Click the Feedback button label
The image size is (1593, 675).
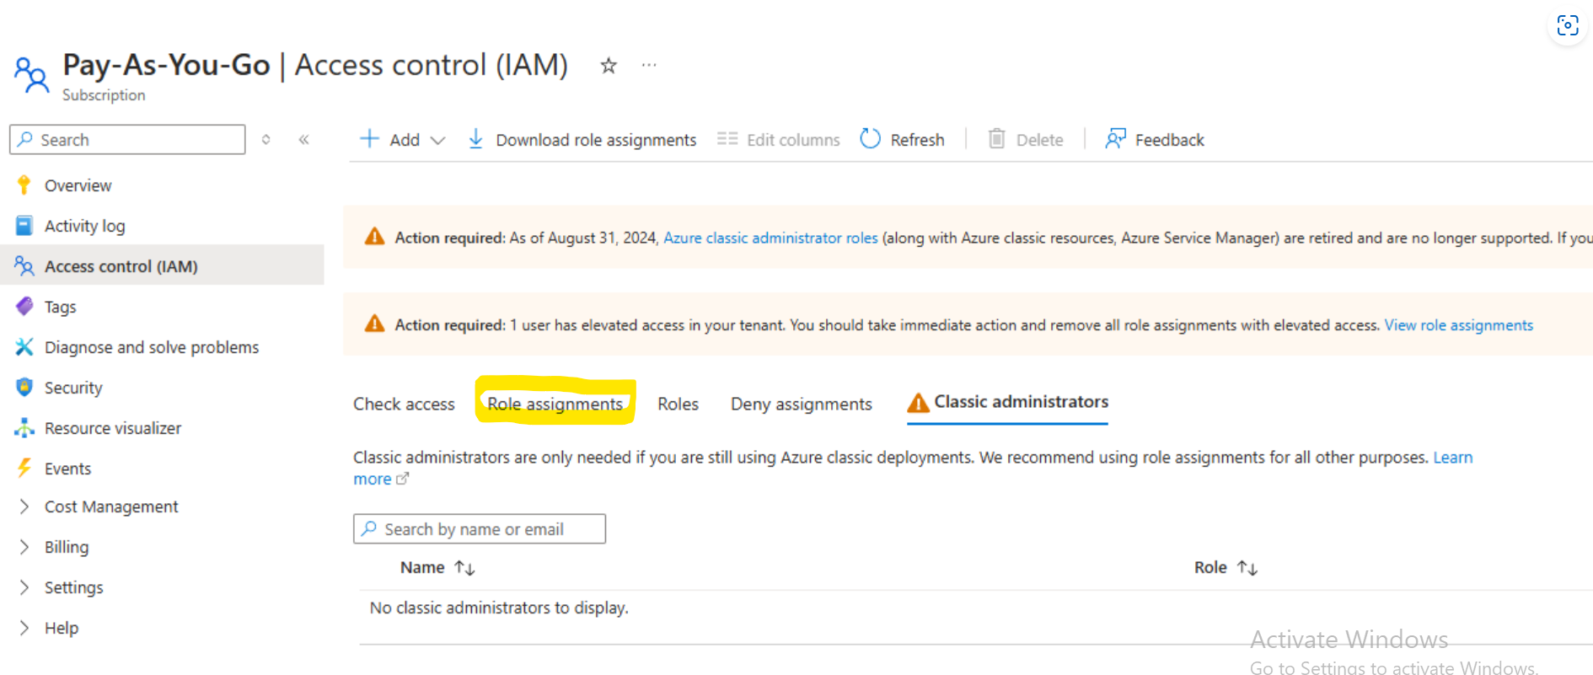tap(1169, 140)
